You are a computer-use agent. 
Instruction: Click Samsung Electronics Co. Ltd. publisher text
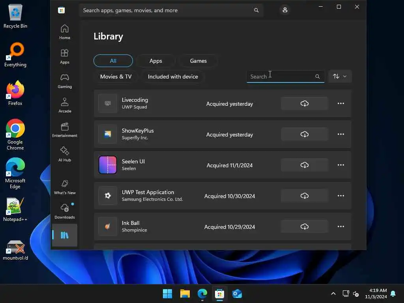coord(152,199)
